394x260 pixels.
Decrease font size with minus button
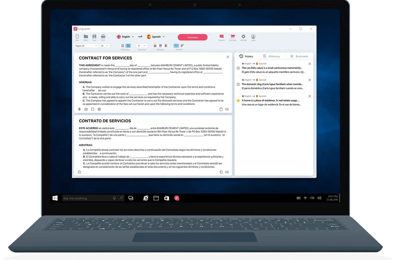point(144,46)
